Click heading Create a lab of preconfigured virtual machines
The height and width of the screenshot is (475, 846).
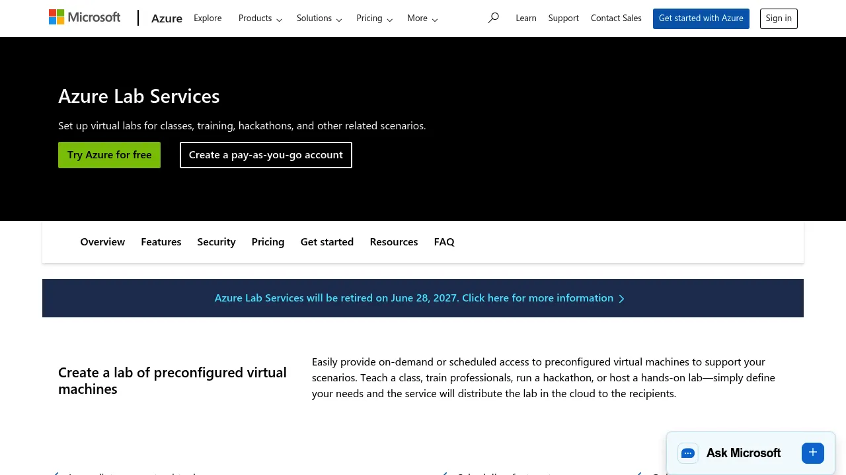click(x=173, y=381)
